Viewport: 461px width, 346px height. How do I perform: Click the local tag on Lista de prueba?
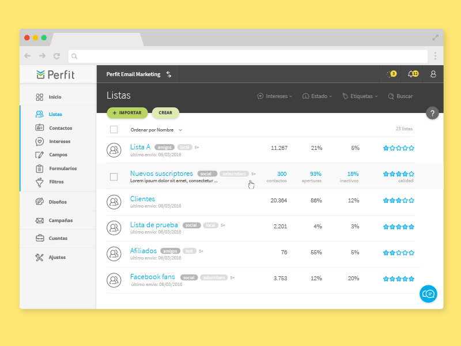(210, 225)
